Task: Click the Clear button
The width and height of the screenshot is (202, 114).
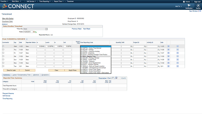Action: point(56,70)
